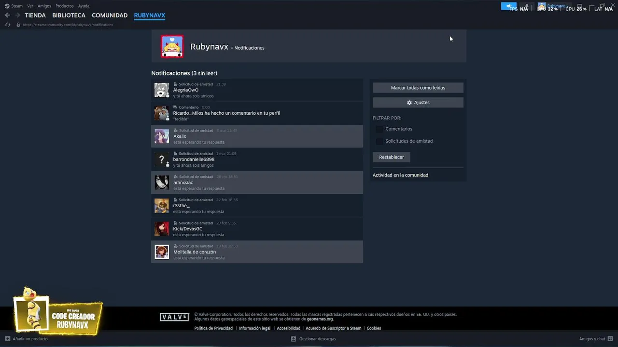The width and height of the screenshot is (618, 347).
Task: Open Akalix friend request name
Action: (x=180, y=136)
